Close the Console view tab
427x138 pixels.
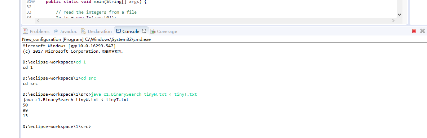click(144, 31)
